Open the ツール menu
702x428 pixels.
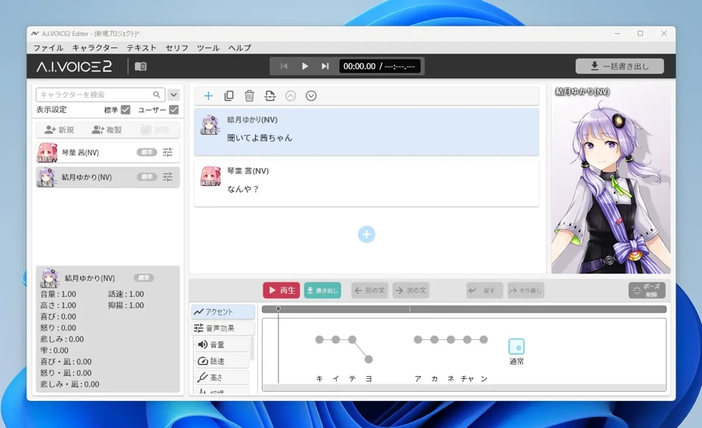(x=208, y=47)
